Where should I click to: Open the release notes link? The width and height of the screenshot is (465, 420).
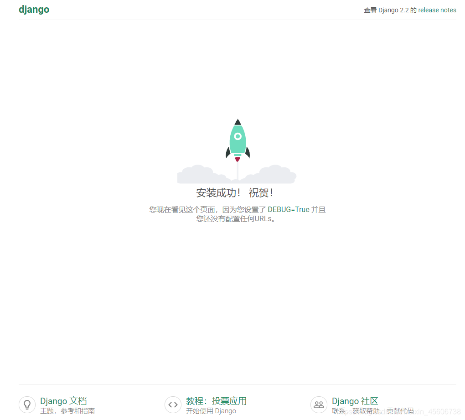click(437, 10)
